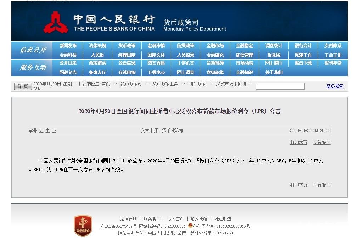Open the 公告信息 navigation item
The image size is (356, 249).
(x=127, y=63)
